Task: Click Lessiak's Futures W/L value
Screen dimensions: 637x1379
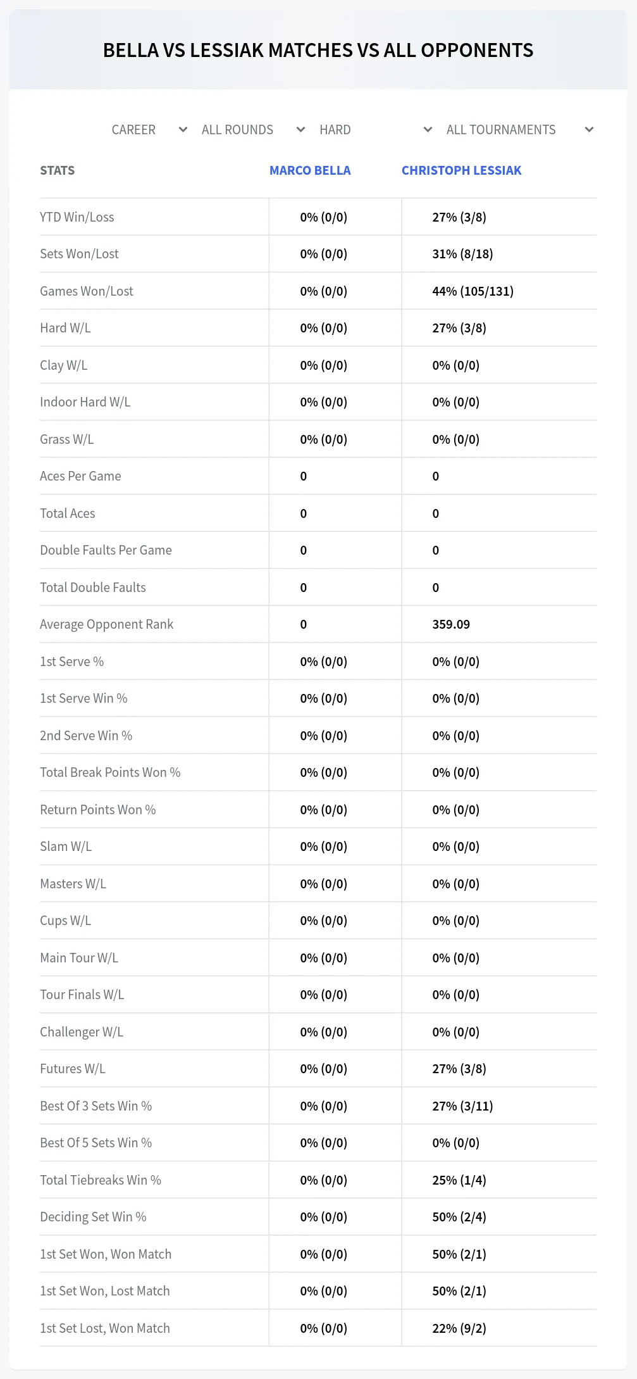Action: click(459, 1069)
